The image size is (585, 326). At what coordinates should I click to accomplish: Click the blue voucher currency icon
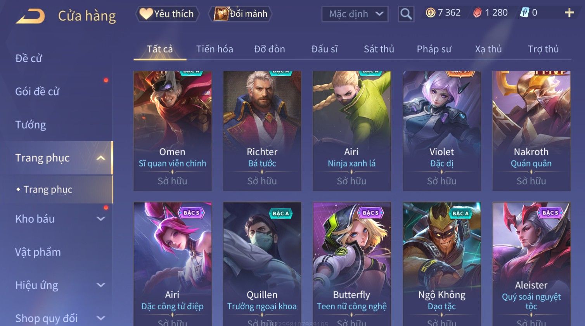pyautogui.click(x=524, y=13)
